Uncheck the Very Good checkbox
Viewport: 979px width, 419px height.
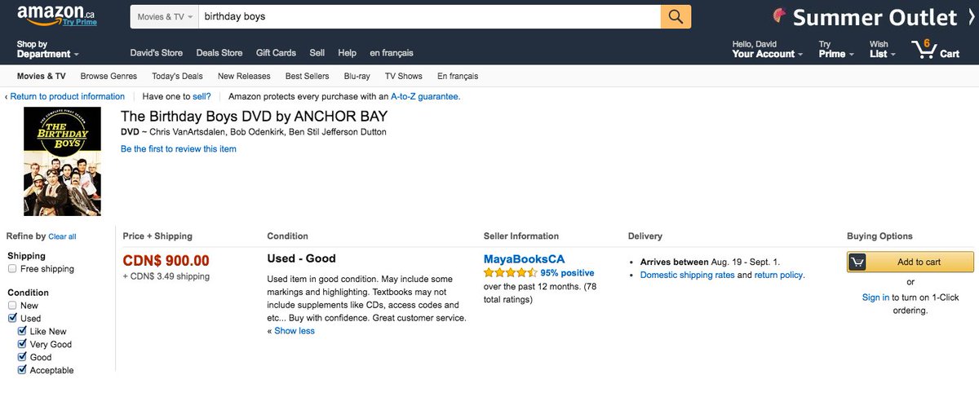[x=22, y=345]
